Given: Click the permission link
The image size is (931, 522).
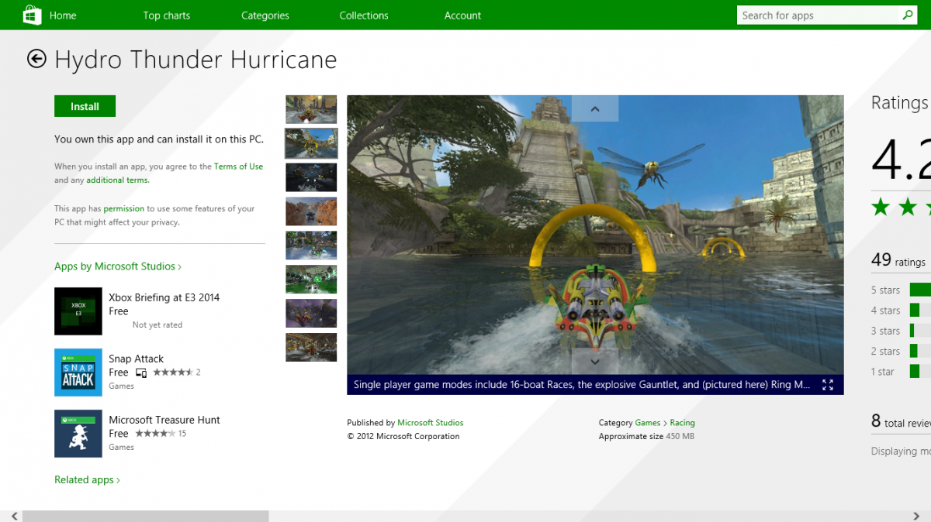Looking at the screenshot, I should (124, 208).
